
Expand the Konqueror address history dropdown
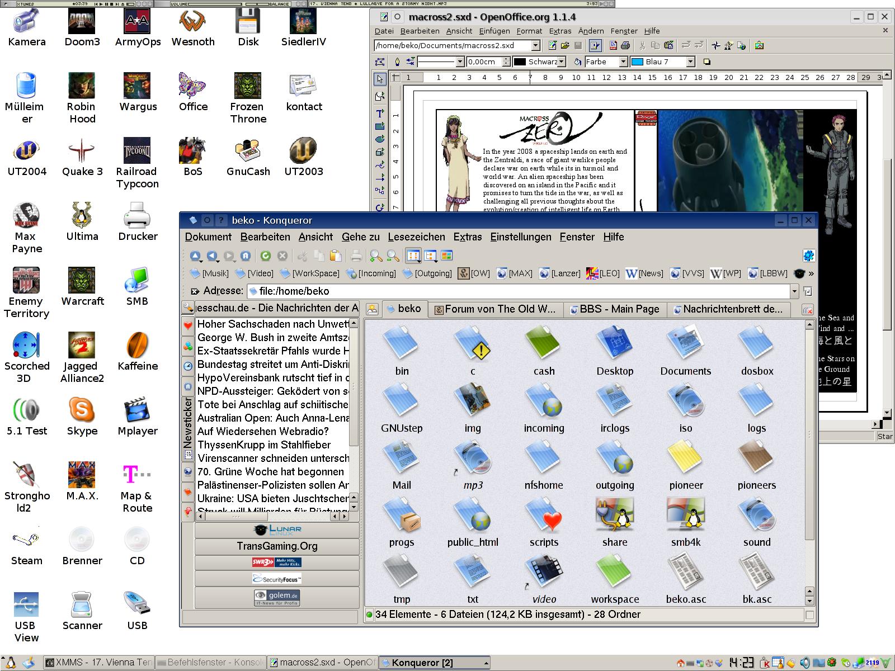[794, 291]
